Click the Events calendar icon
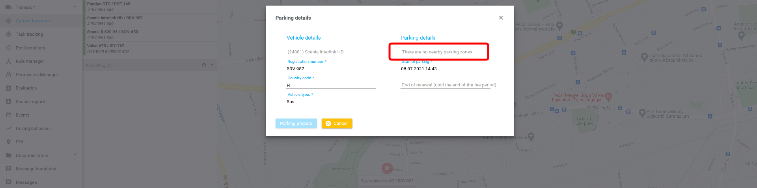 [x=8, y=115]
